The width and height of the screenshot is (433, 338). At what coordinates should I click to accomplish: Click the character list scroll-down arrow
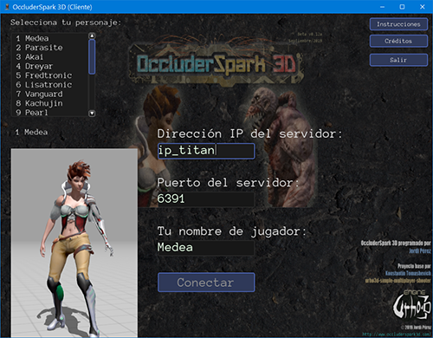(x=92, y=114)
